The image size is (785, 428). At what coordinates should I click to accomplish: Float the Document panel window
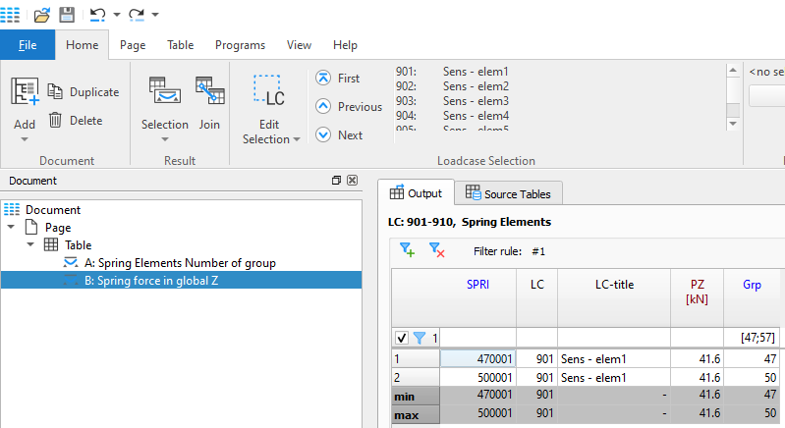pyautogui.click(x=336, y=180)
